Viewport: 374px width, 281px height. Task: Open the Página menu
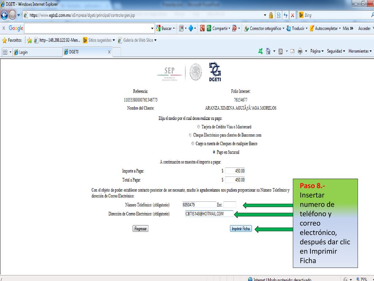317,51
